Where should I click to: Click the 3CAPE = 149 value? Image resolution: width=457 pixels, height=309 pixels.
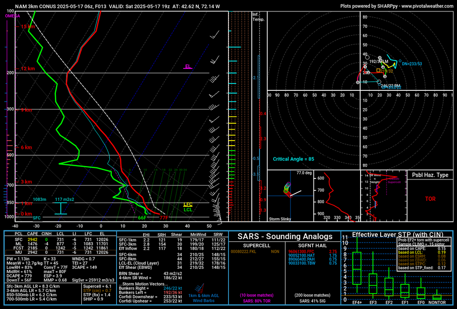click(85, 267)
